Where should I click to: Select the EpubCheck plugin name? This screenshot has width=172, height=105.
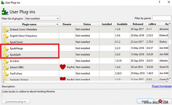pos(16,42)
